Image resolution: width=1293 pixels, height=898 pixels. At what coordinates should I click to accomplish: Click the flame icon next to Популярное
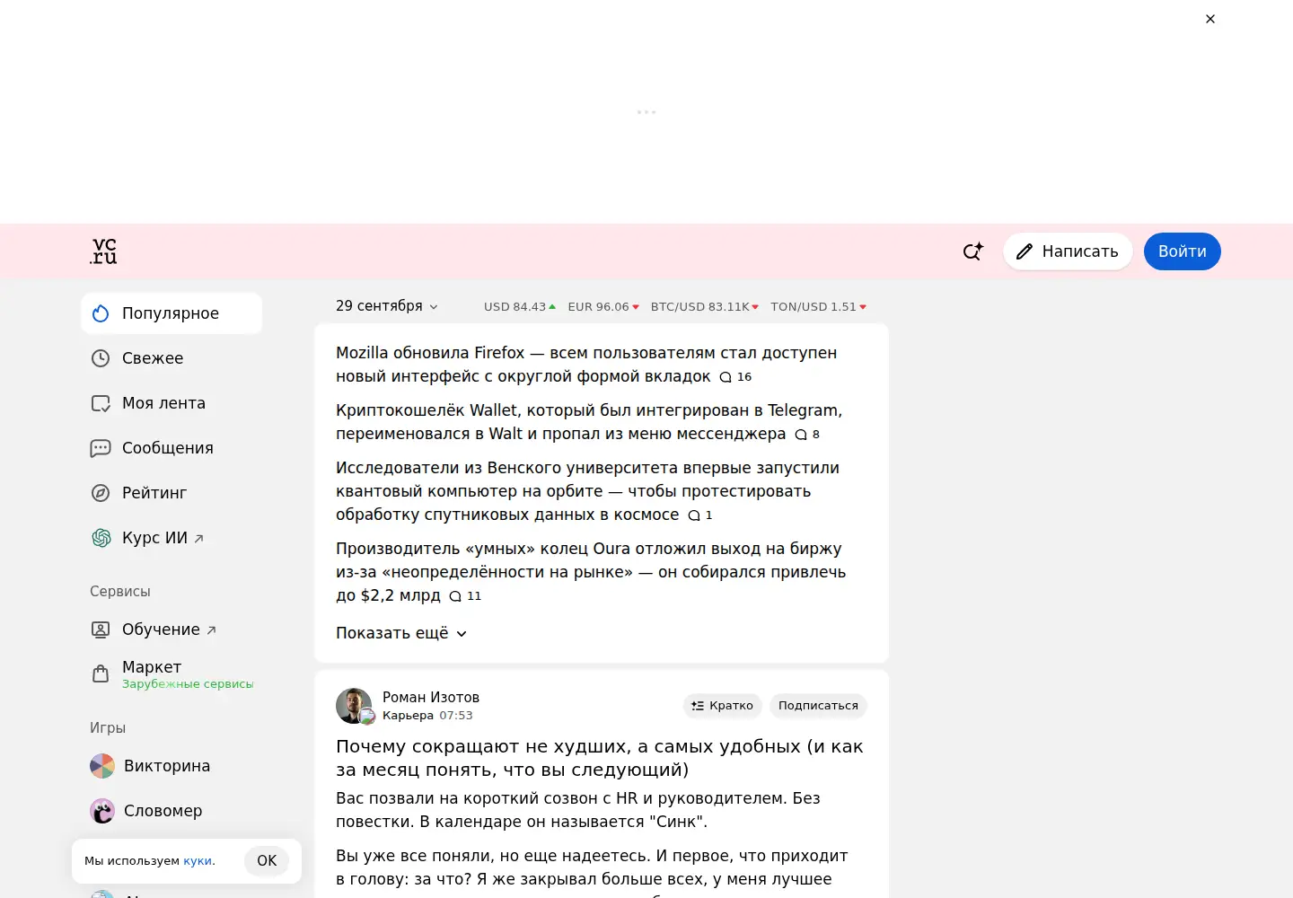[101, 313]
